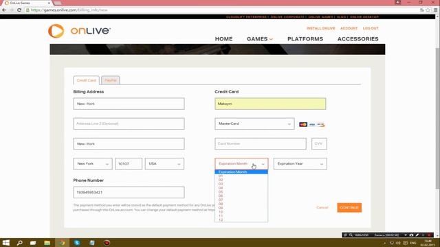Click the zip code field 10107
The height and width of the screenshot is (247, 440).
click(129, 164)
